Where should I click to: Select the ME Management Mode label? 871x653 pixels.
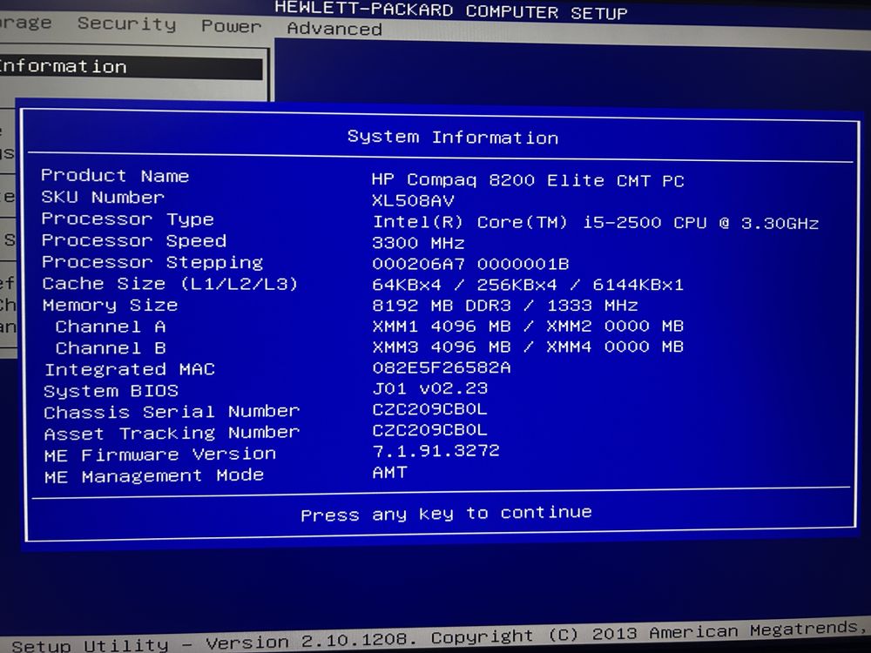coord(154,476)
